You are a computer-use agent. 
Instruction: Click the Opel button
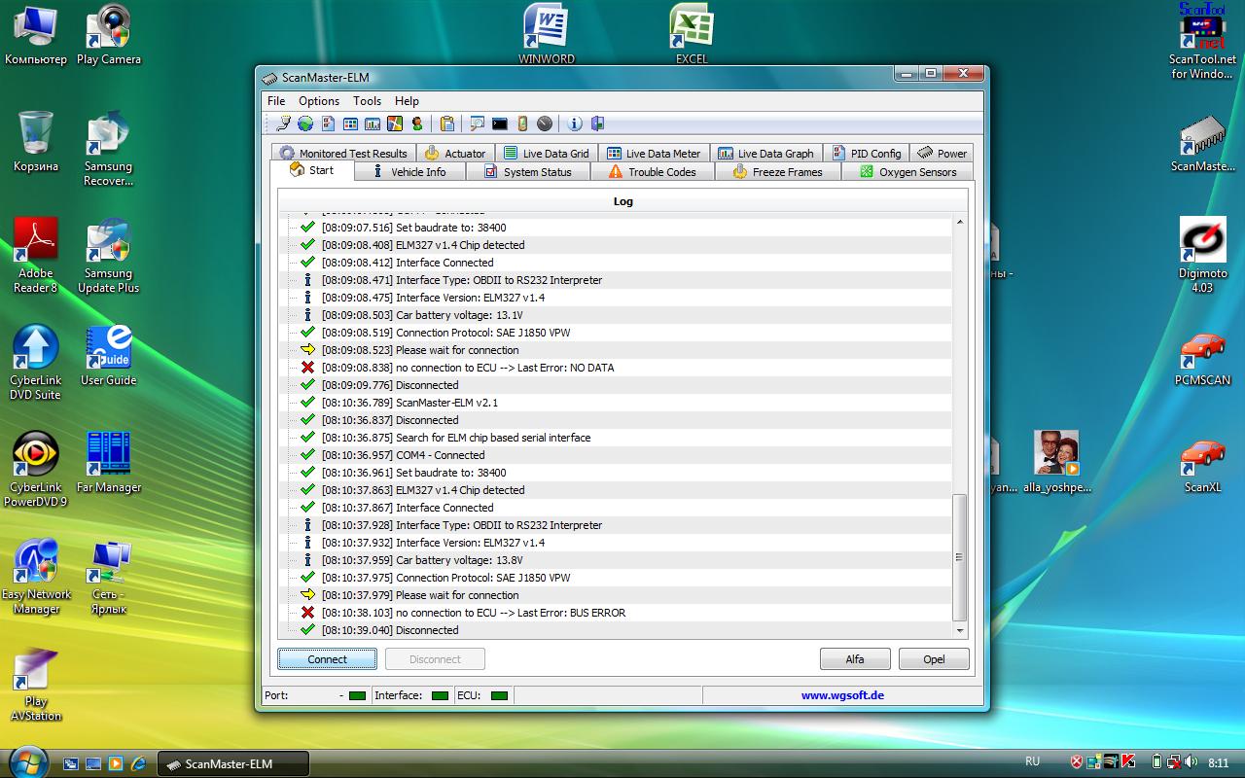point(934,658)
